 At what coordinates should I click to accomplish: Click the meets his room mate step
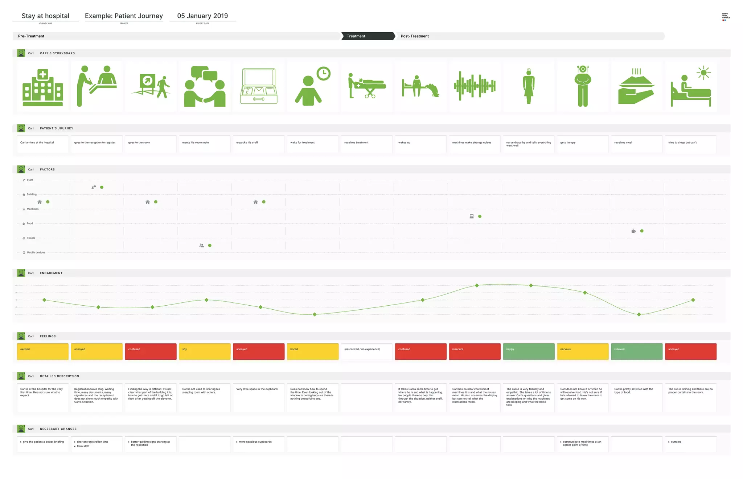(205, 144)
